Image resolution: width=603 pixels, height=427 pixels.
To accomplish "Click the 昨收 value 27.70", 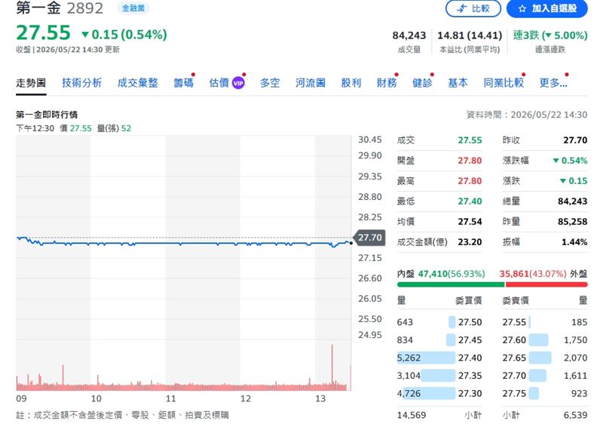I will pyautogui.click(x=575, y=140).
